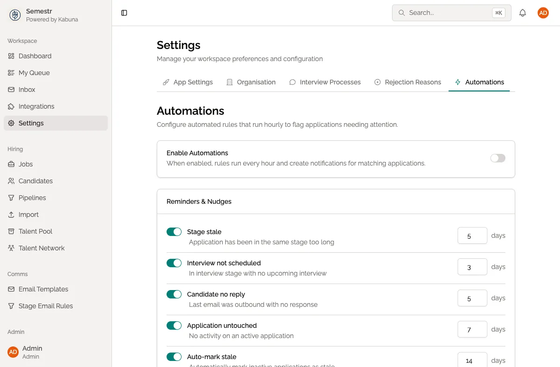Collapse the sidebar with the panel toggle

124,13
